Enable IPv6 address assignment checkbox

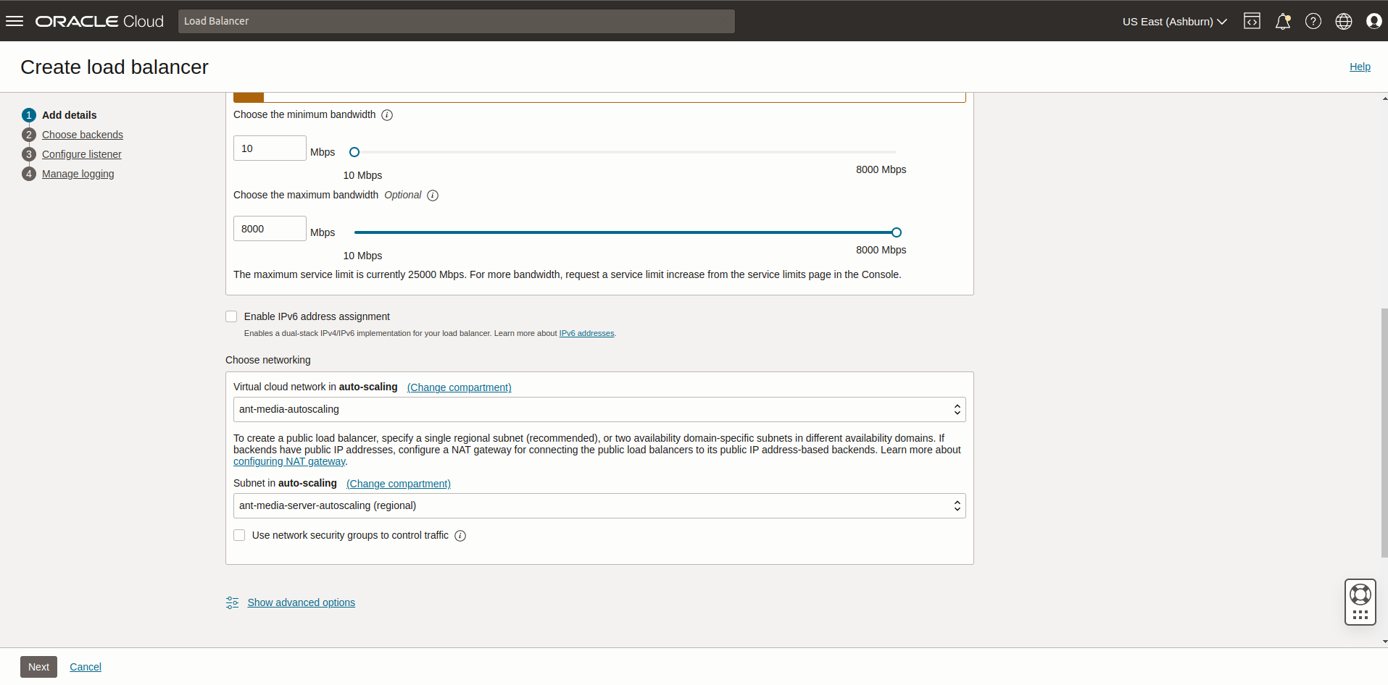[x=231, y=316]
